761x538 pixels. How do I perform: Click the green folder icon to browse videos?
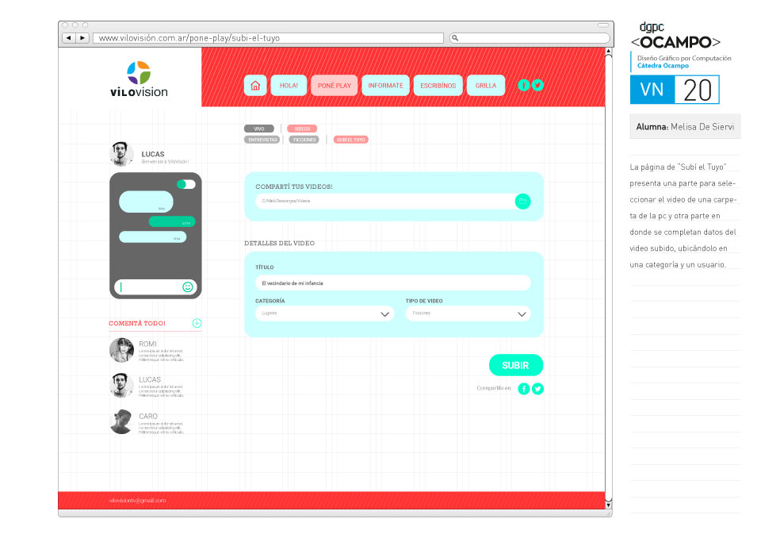pos(522,201)
